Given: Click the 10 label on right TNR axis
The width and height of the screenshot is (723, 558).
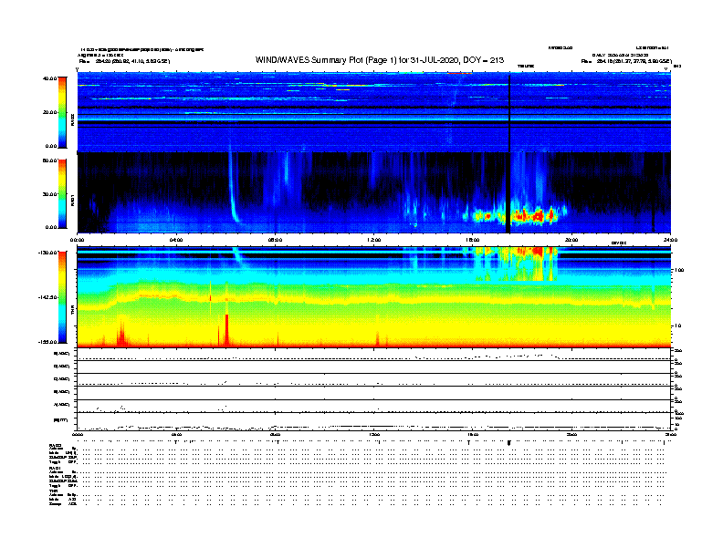Looking at the screenshot, I should click(678, 325).
